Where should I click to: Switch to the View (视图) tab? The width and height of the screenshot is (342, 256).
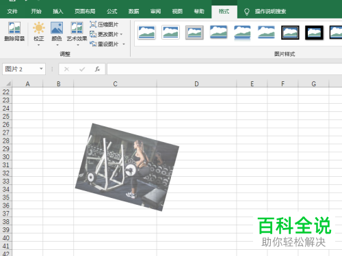pos(177,12)
